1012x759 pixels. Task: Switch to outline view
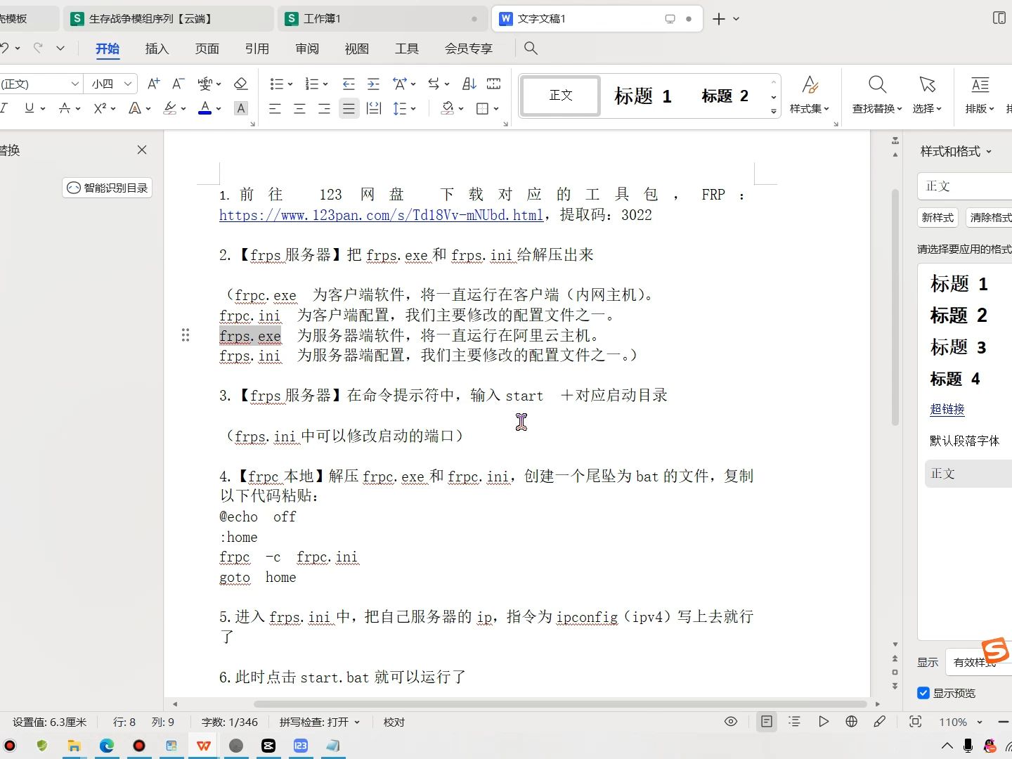pos(795,722)
